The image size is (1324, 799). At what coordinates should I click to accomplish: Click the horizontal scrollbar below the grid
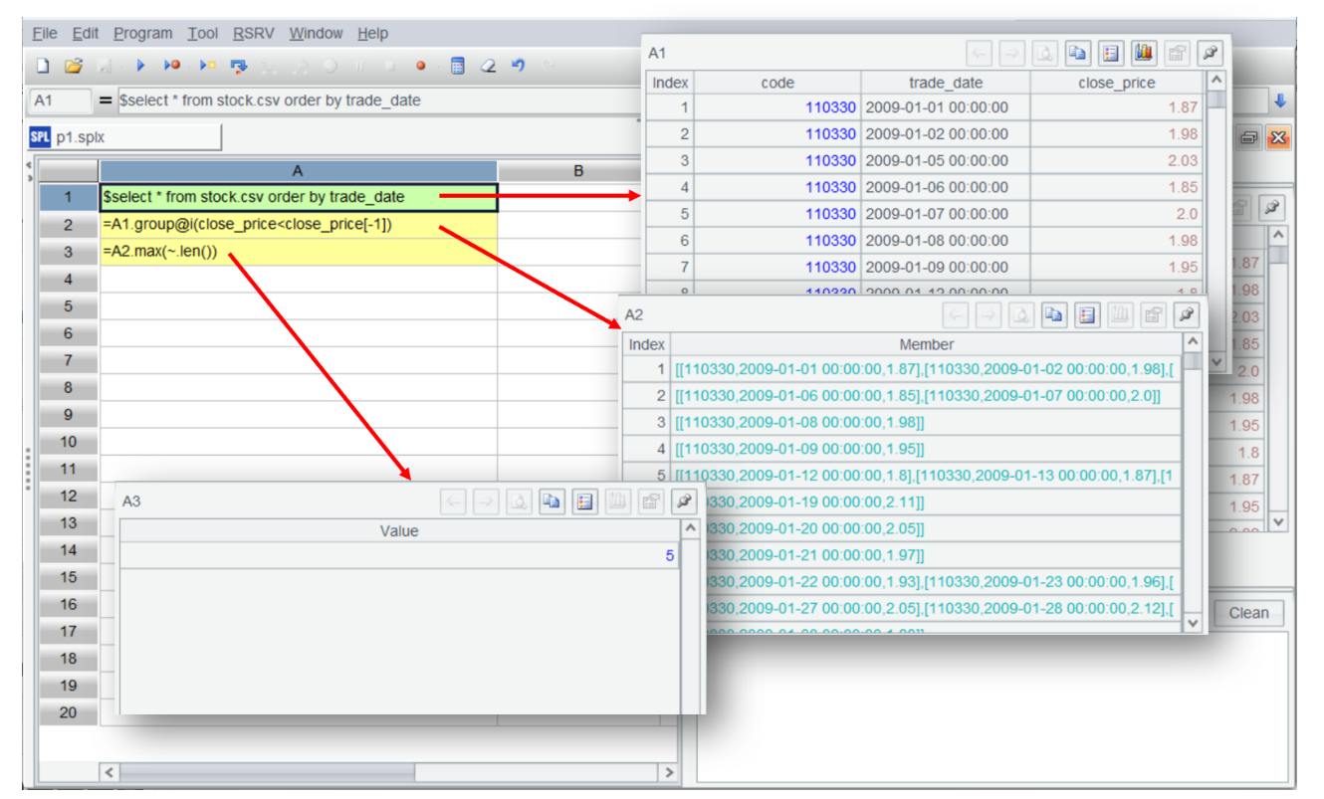(267, 772)
